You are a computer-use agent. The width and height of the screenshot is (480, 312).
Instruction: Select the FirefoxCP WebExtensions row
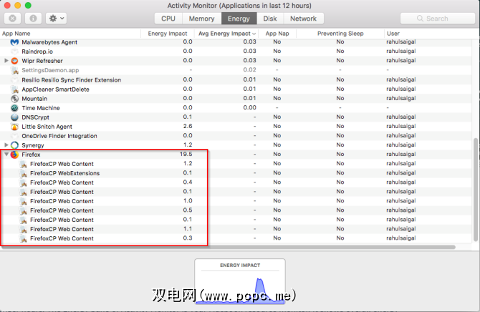236,173
